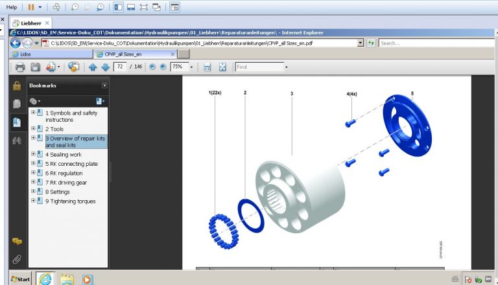This screenshot has height=285, width=498.
Task: Click the Internet Explorer back arrow
Action: pos(16,43)
